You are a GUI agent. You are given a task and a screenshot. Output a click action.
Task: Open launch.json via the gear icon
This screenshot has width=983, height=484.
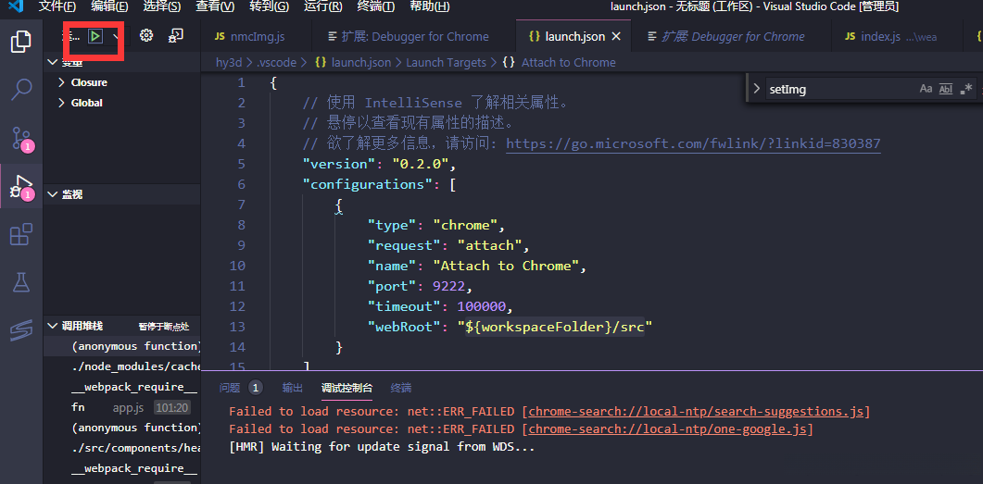point(146,36)
